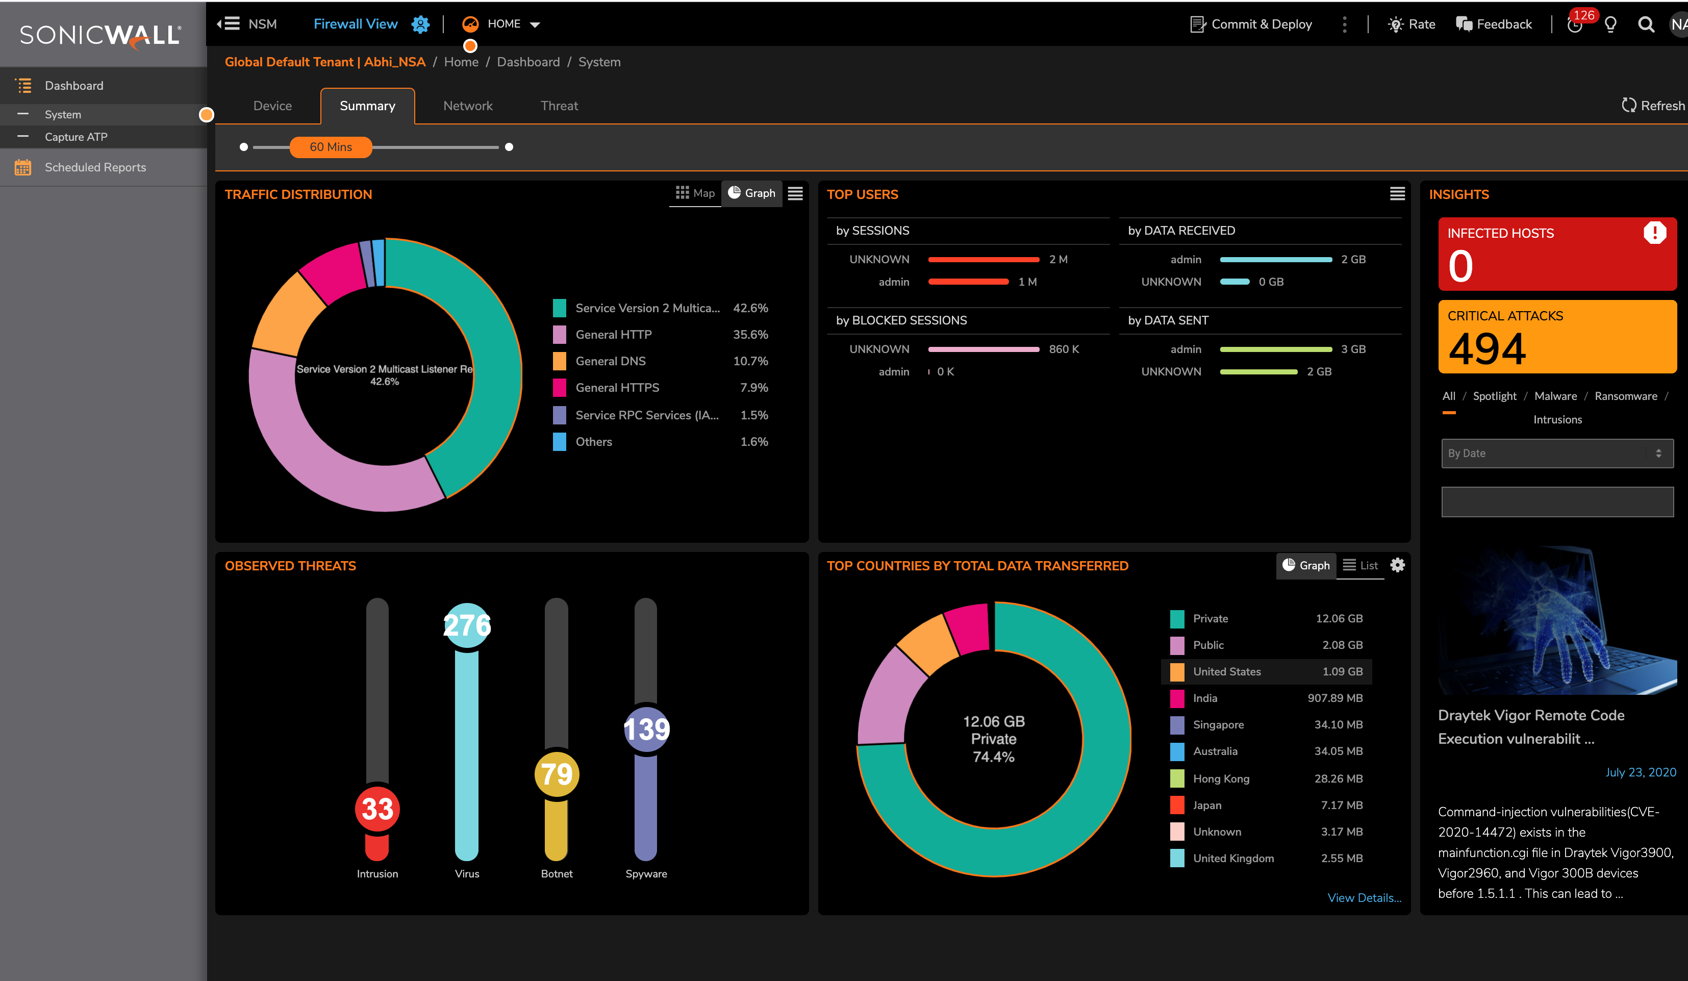1688x981 pixels.
Task: Expand the HOME dropdown arrow
Action: pyautogui.click(x=535, y=25)
